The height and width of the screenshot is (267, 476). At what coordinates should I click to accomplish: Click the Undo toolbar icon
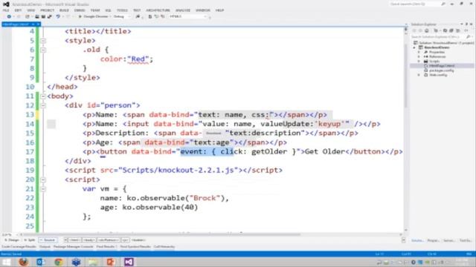[x=58, y=16]
